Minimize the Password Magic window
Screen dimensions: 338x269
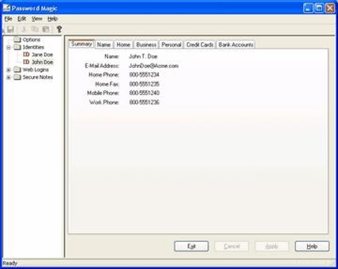308,8
